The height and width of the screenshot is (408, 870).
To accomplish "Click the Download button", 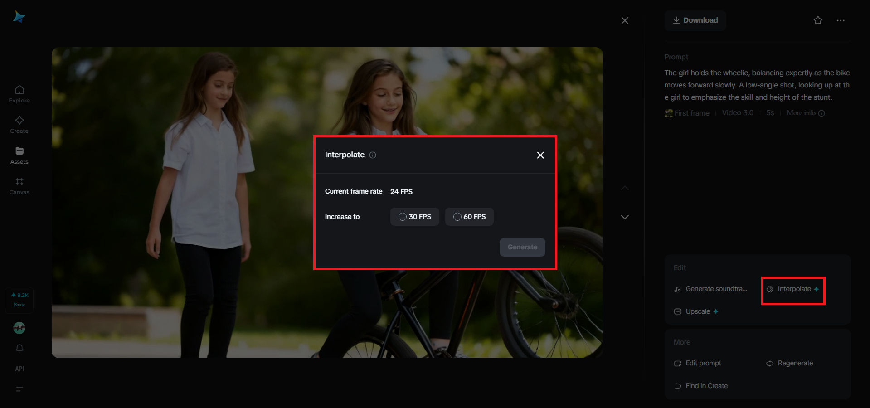I will click(695, 20).
